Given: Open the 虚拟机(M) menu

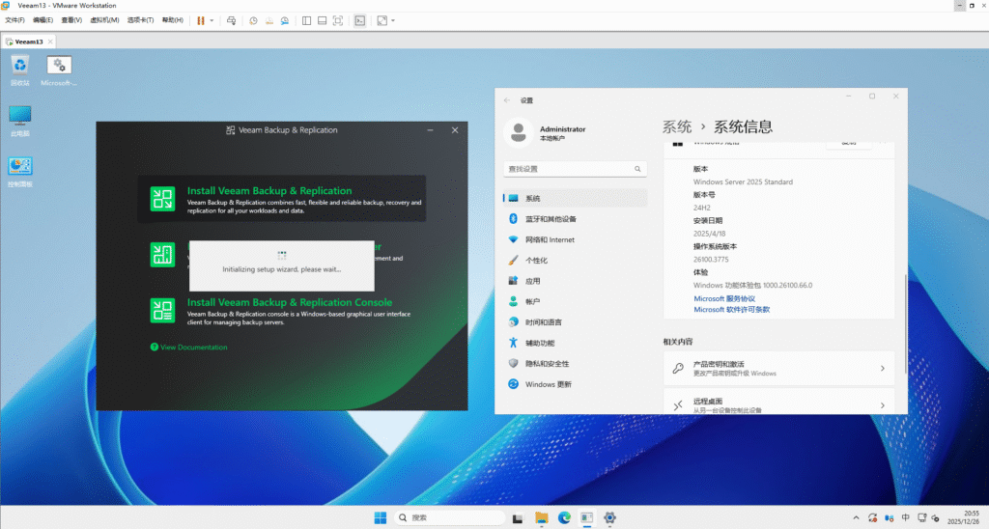Looking at the screenshot, I should point(104,20).
